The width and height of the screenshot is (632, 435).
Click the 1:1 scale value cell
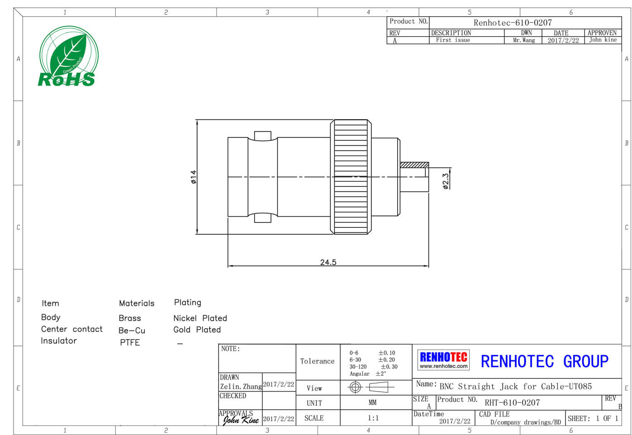(x=373, y=418)
